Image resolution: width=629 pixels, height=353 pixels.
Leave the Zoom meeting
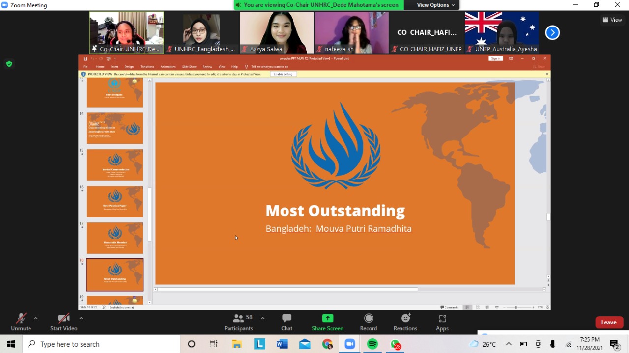(x=608, y=322)
